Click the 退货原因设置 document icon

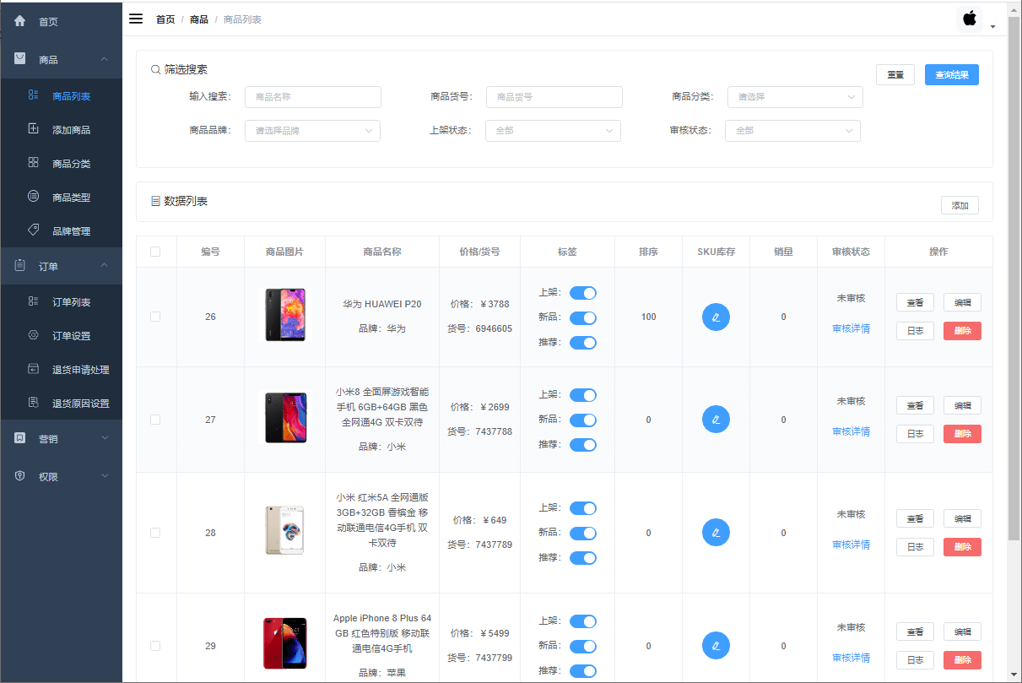[x=34, y=402]
